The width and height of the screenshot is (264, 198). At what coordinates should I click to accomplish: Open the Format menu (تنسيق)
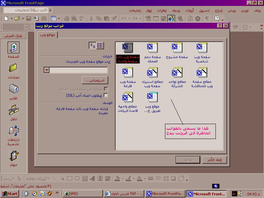pyautogui.click(x=204, y=11)
